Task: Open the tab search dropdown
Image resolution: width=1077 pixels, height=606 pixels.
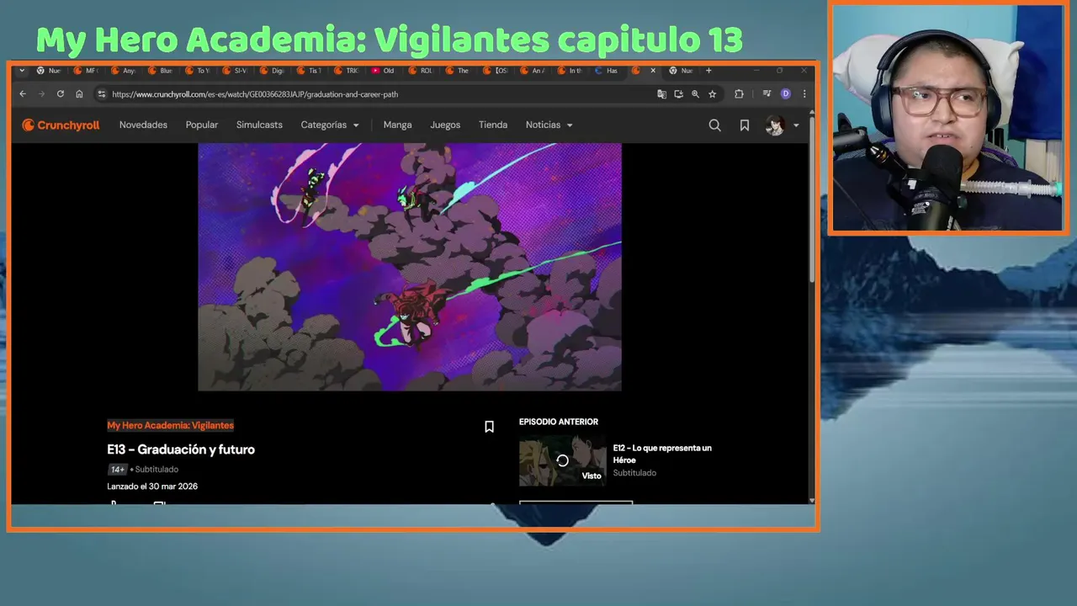Action: (x=22, y=71)
